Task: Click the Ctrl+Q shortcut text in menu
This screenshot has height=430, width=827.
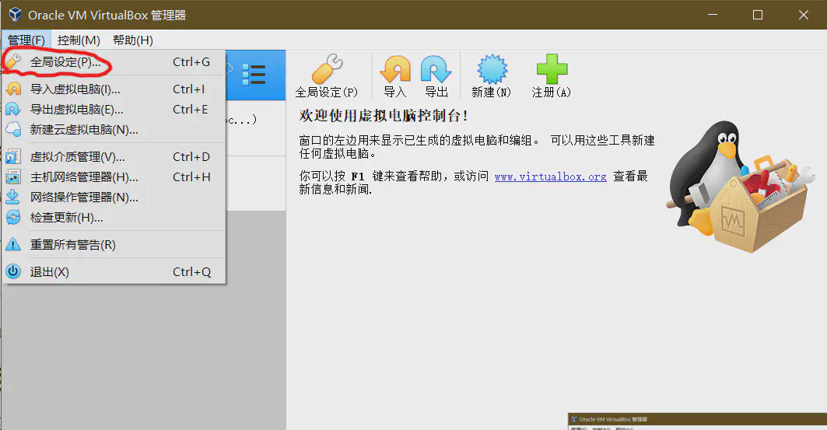Action: point(191,272)
